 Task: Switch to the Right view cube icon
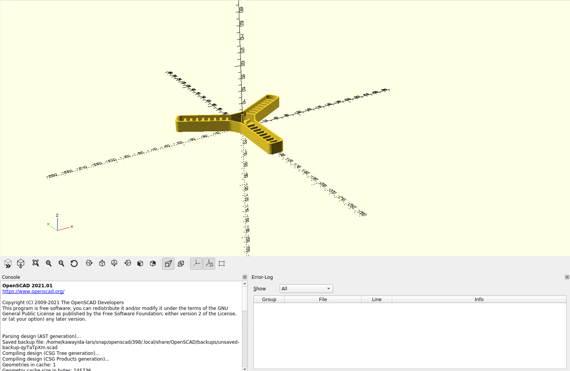89,263
